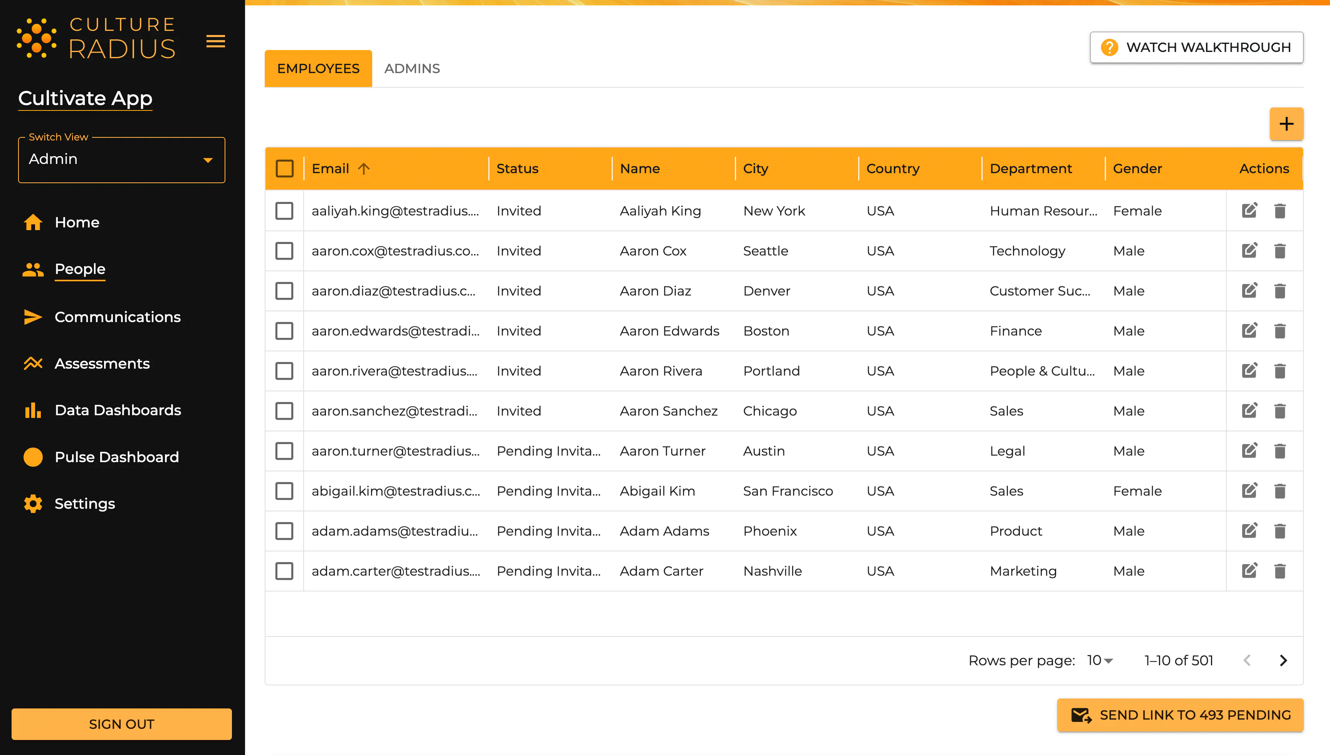Edit Adam Adams employee record
Image resolution: width=1330 pixels, height=755 pixels.
click(x=1249, y=531)
